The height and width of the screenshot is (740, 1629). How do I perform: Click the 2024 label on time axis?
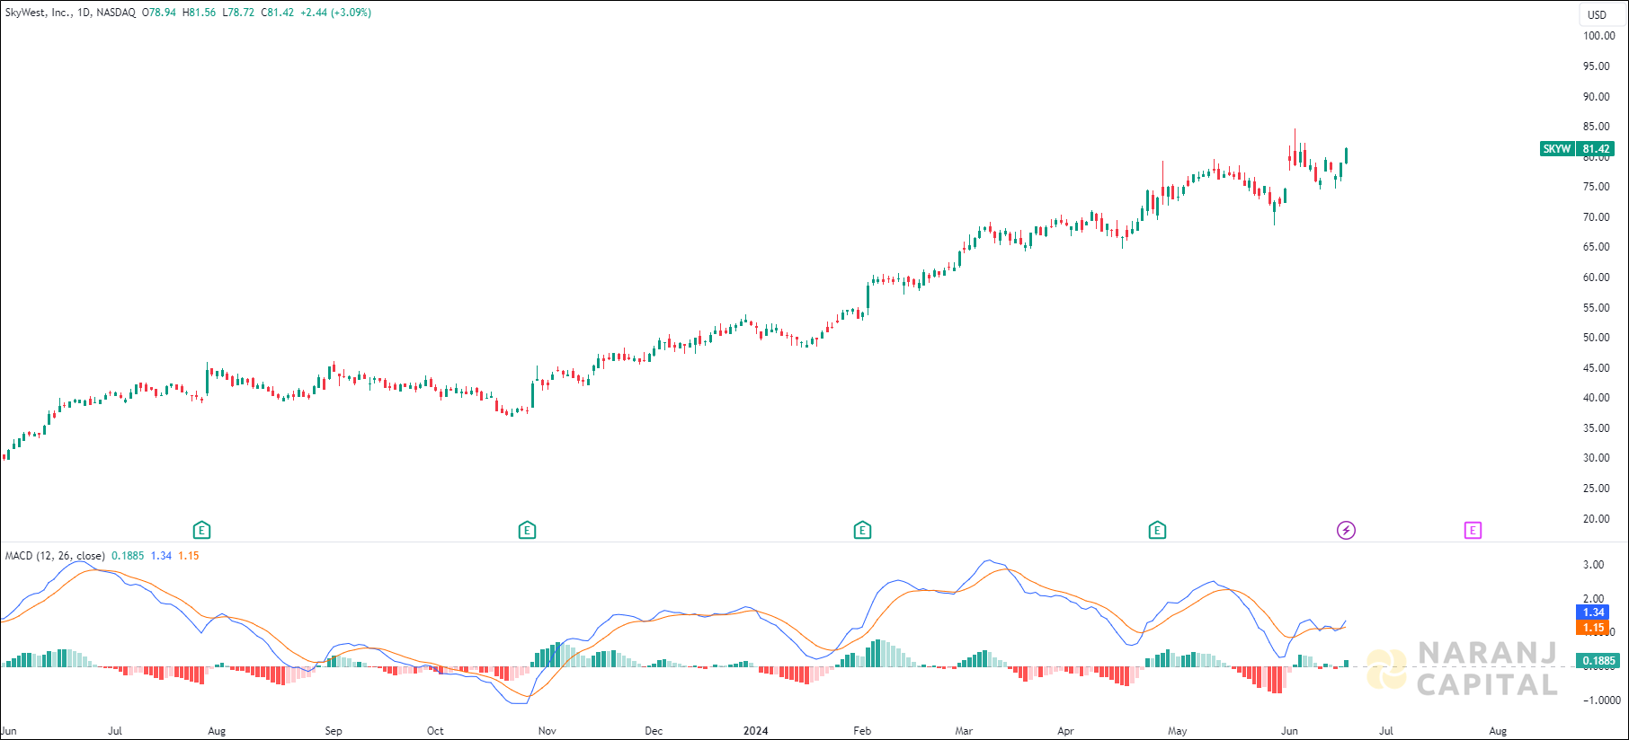(x=755, y=731)
